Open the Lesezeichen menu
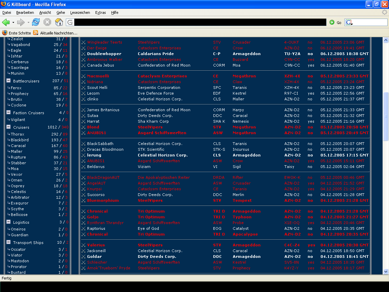This screenshot has height=292, width=389. coord(80,13)
